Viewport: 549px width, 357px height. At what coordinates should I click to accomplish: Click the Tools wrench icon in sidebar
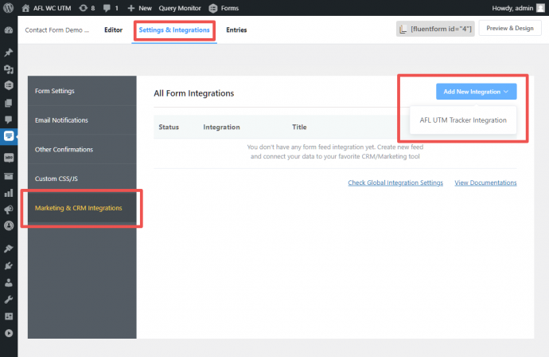tap(9, 299)
